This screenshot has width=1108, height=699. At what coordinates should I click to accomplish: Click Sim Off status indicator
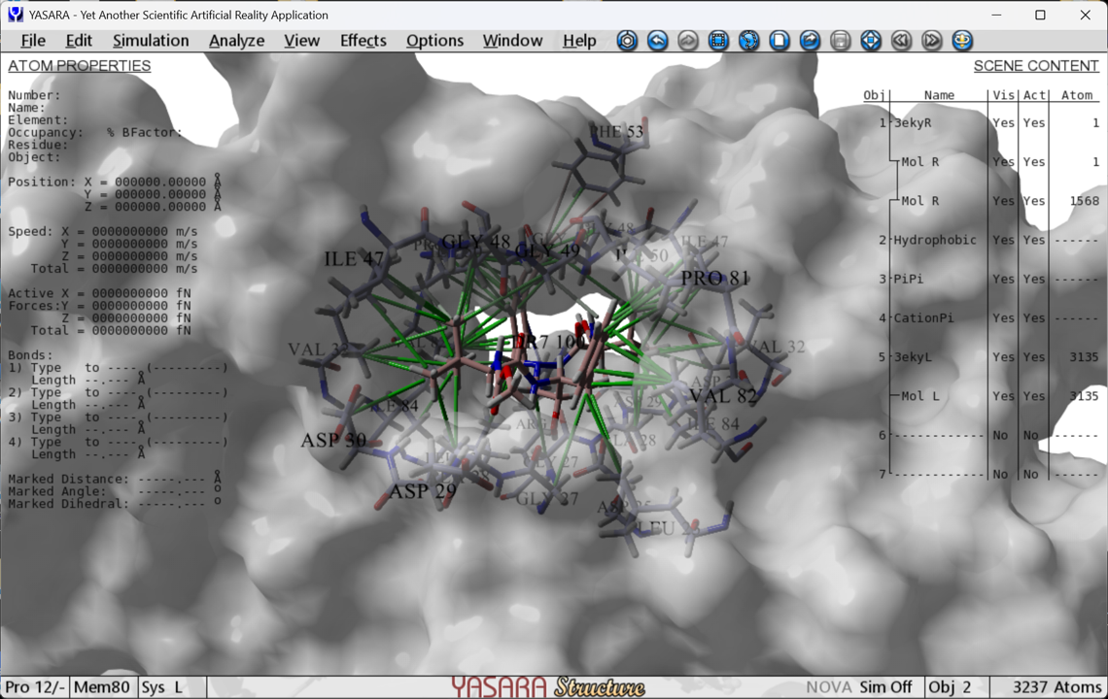click(885, 687)
